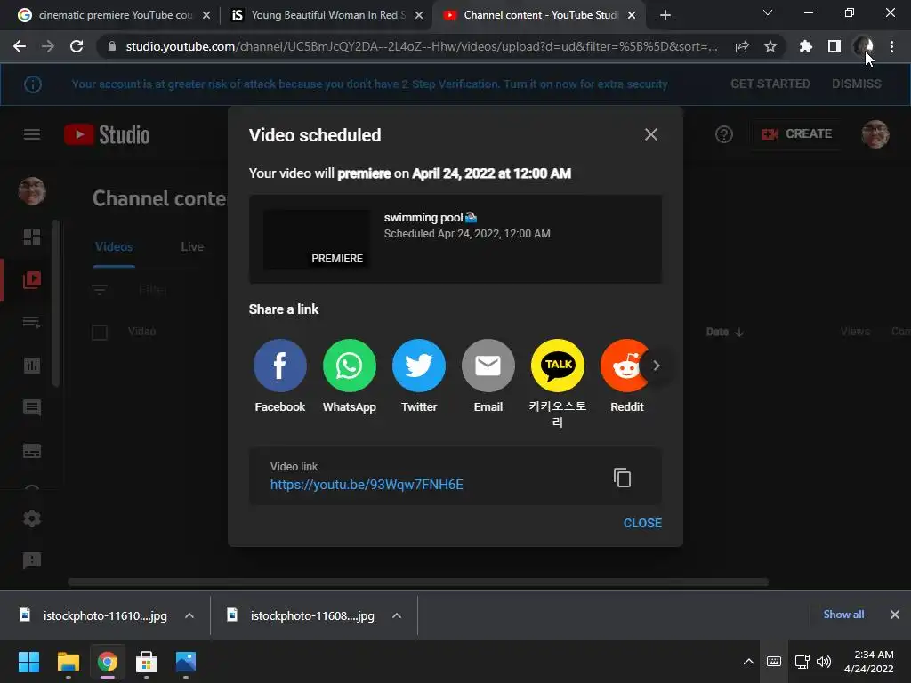Image resolution: width=911 pixels, height=683 pixels.
Task: Click Show all downloads
Action: (843, 615)
